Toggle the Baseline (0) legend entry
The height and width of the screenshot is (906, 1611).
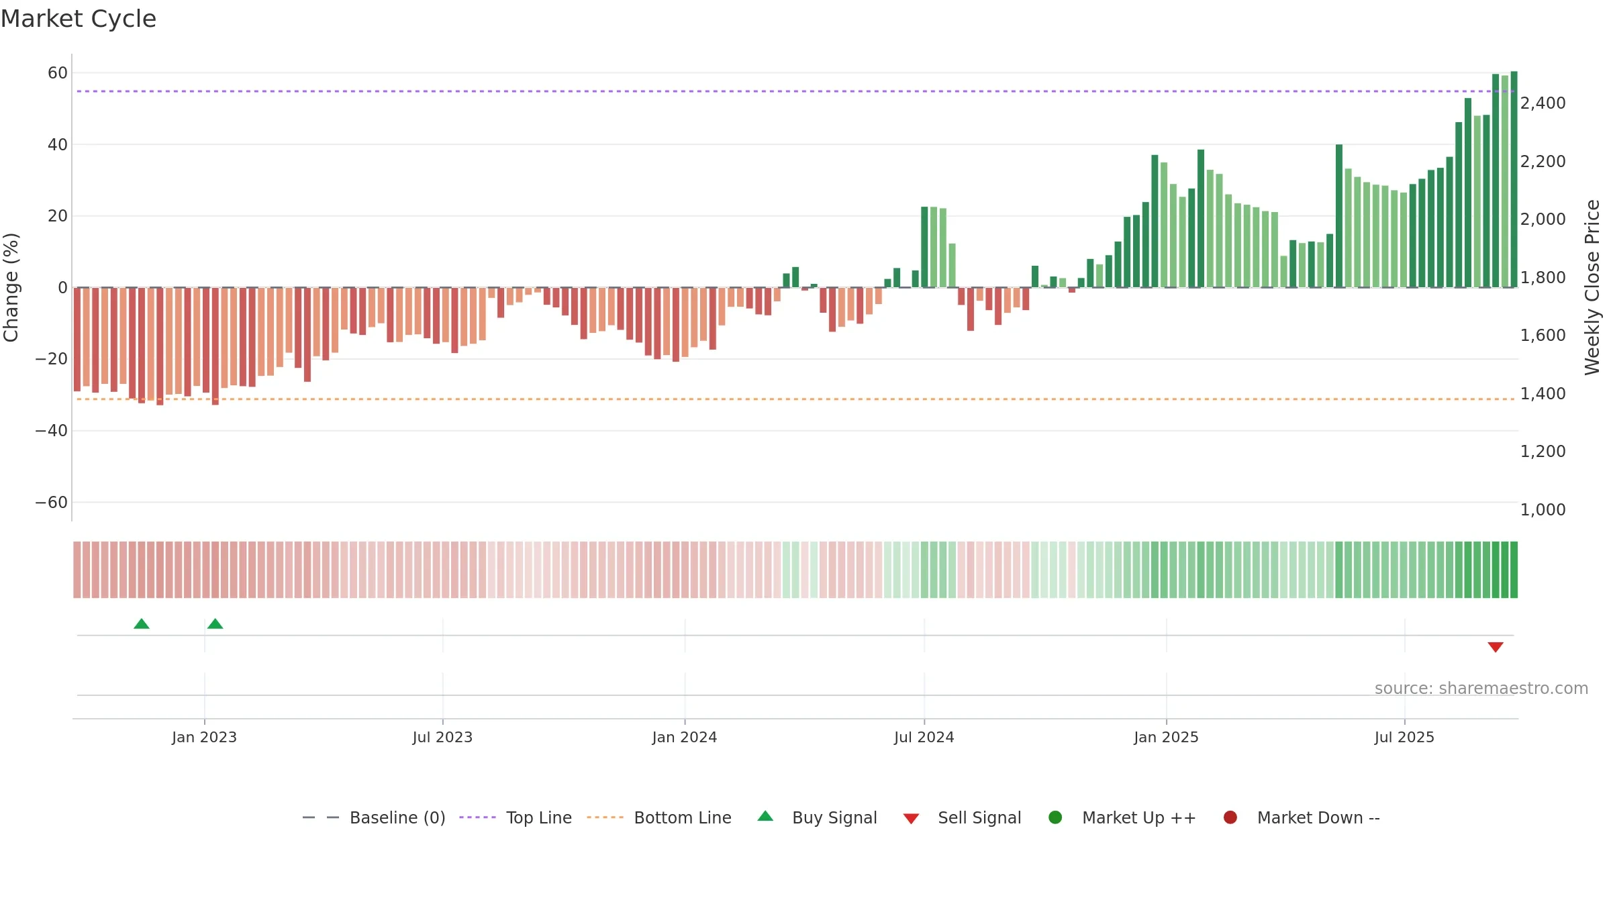point(374,817)
